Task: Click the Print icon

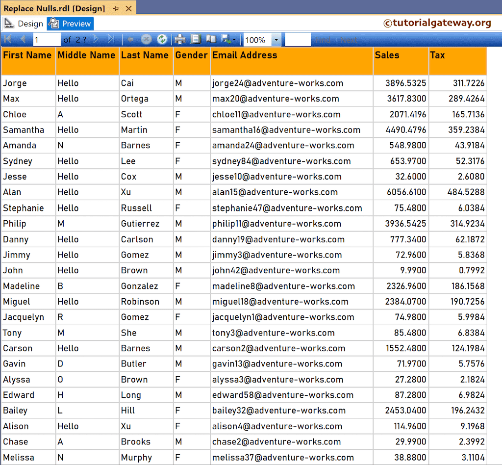Action: 180,39
